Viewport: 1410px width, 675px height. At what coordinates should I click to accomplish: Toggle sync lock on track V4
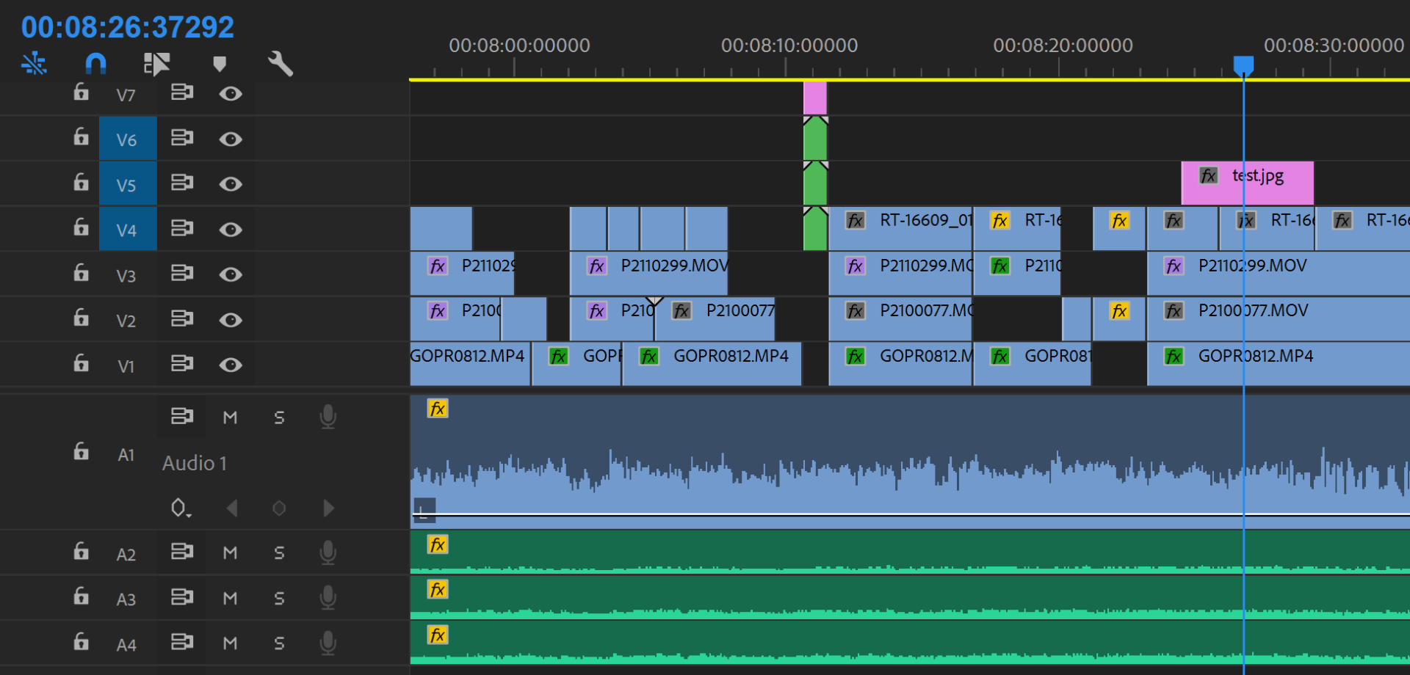[181, 228]
